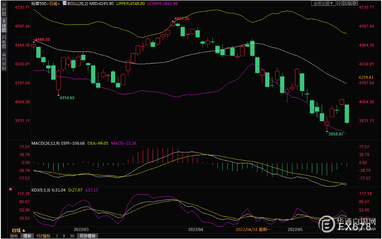Open the VIP指标 tab

coord(43,236)
